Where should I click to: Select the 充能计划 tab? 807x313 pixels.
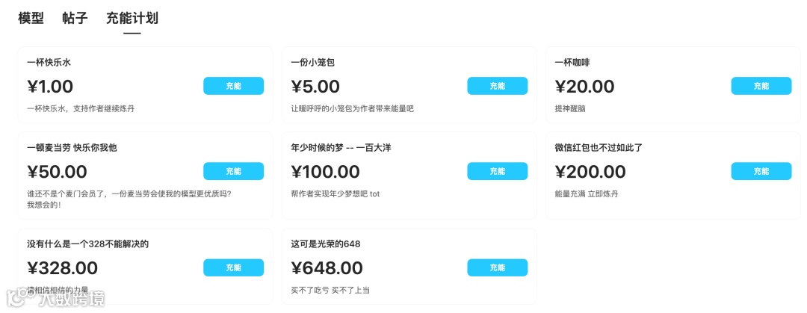132,19
